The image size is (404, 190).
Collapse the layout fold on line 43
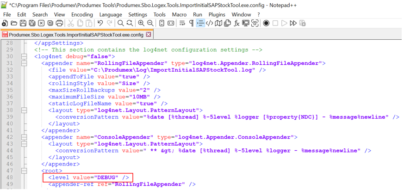point(24,144)
